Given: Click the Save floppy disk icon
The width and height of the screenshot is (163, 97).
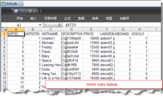Looking at the screenshot, I should coord(16,11).
